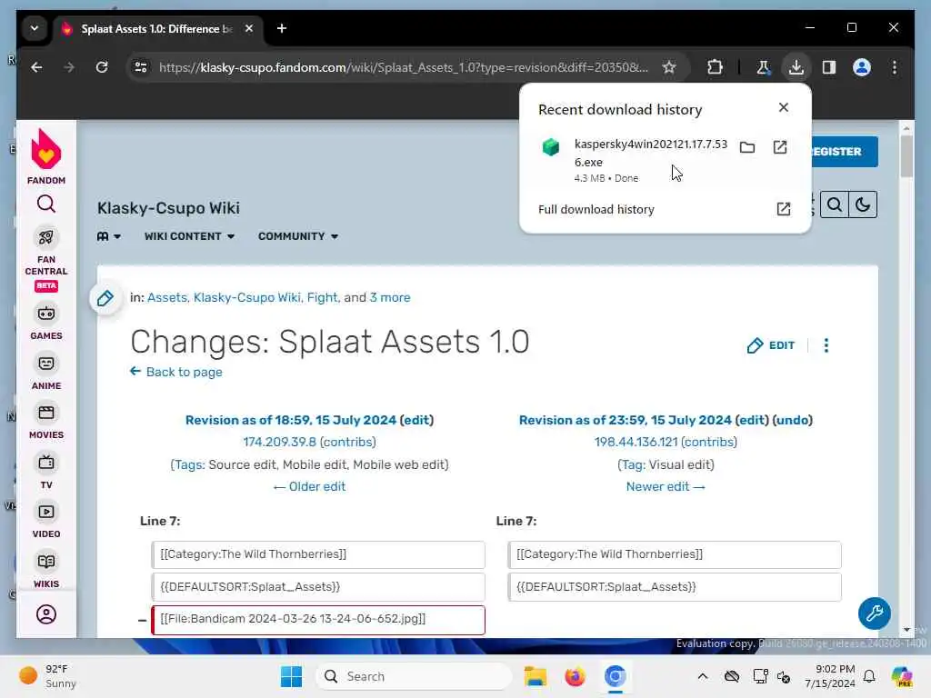Open Firefox from the taskbar

[575, 676]
